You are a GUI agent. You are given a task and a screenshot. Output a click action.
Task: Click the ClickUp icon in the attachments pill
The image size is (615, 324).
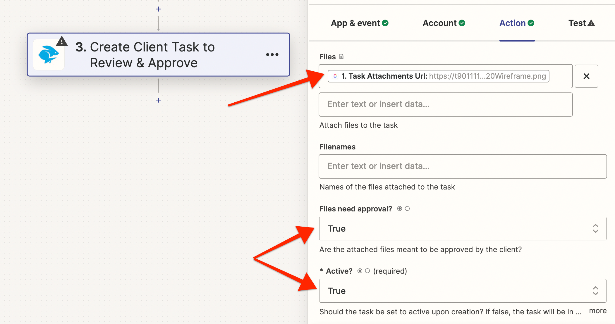coord(335,76)
